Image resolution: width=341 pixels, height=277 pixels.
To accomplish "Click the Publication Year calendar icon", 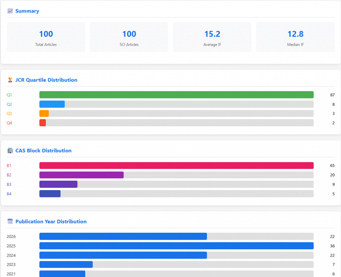I will point(10,221).
